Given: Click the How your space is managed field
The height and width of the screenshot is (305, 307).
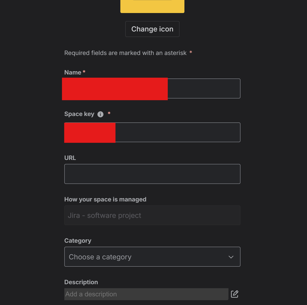Looking at the screenshot, I should coord(152,215).
